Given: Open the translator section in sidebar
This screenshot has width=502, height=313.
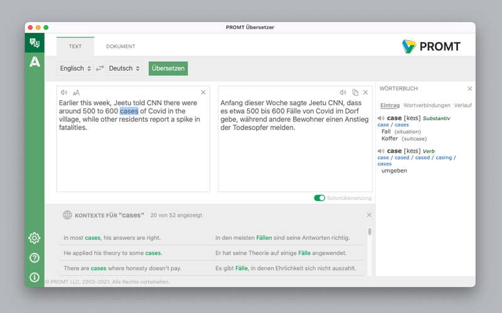Looking at the screenshot, I should click(x=35, y=43).
